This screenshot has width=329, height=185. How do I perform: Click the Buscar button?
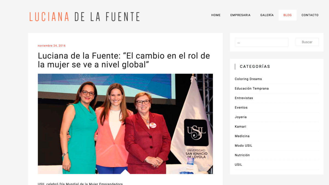point(307,42)
